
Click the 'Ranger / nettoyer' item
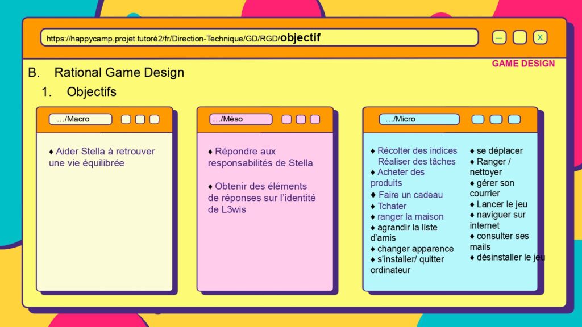click(490, 167)
